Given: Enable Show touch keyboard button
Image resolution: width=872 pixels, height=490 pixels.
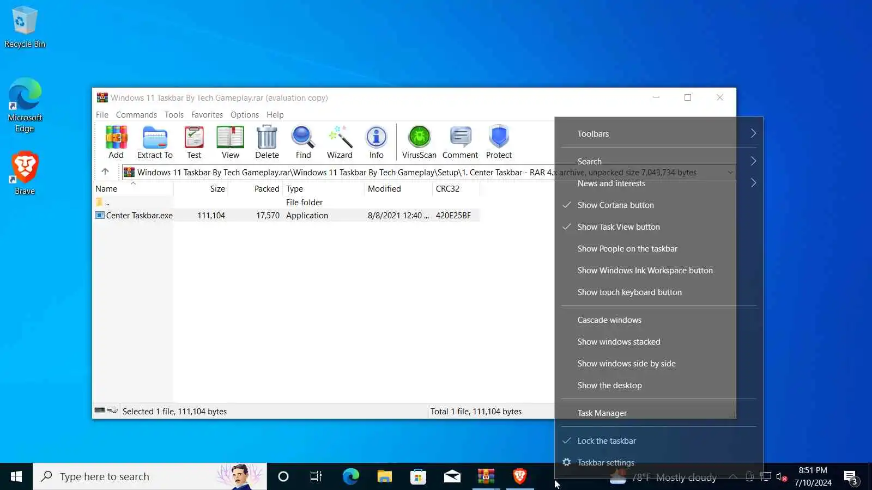Looking at the screenshot, I should pos(659,292).
